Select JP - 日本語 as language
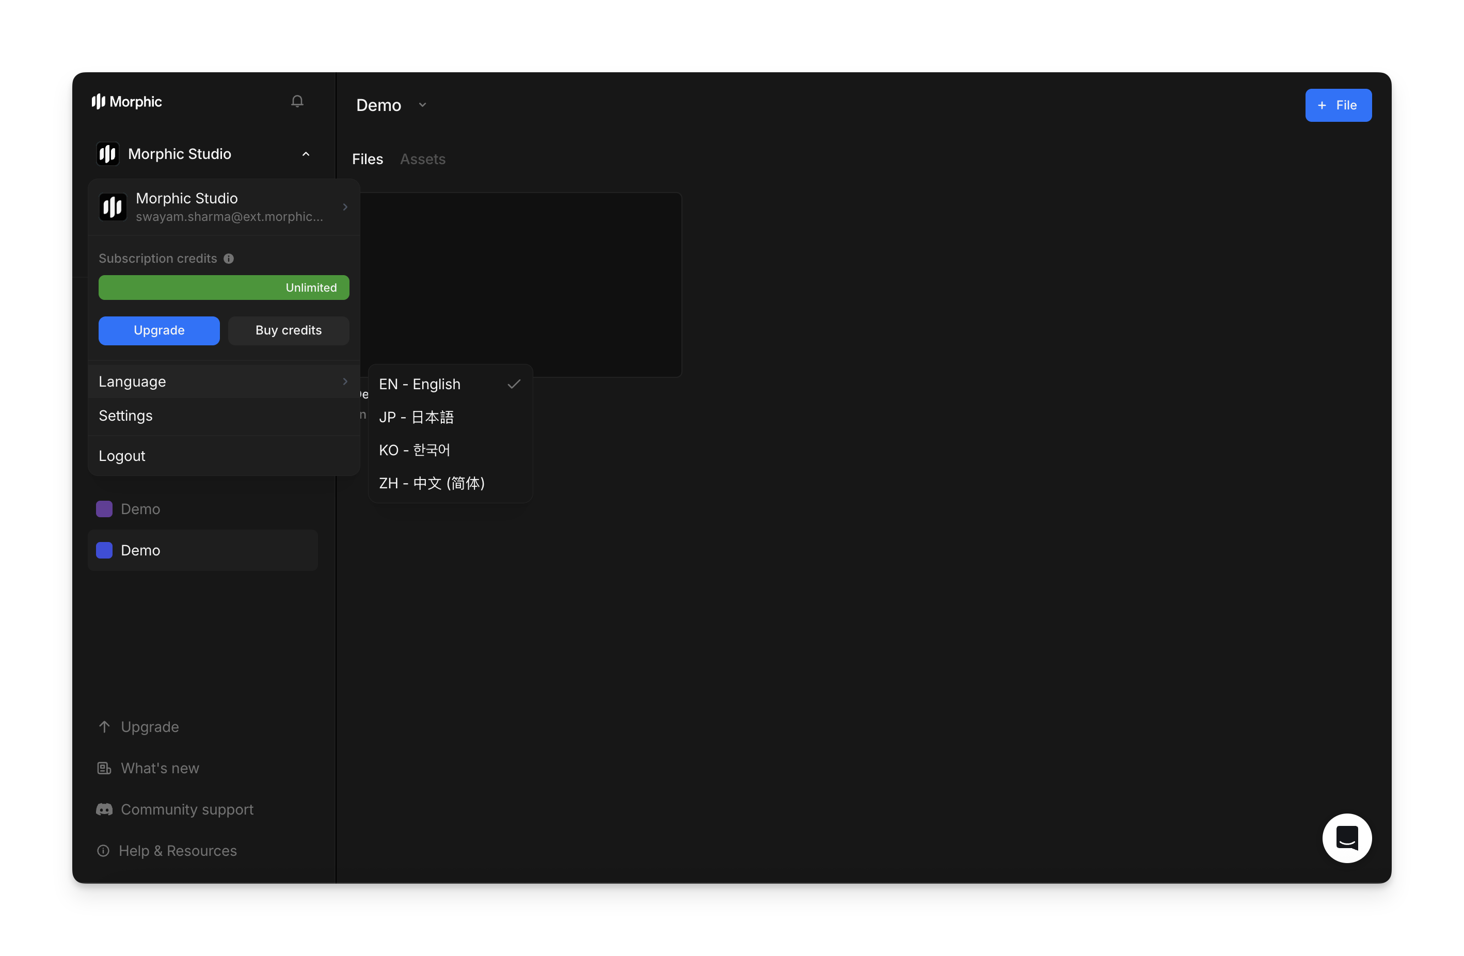 coord(417,417)
